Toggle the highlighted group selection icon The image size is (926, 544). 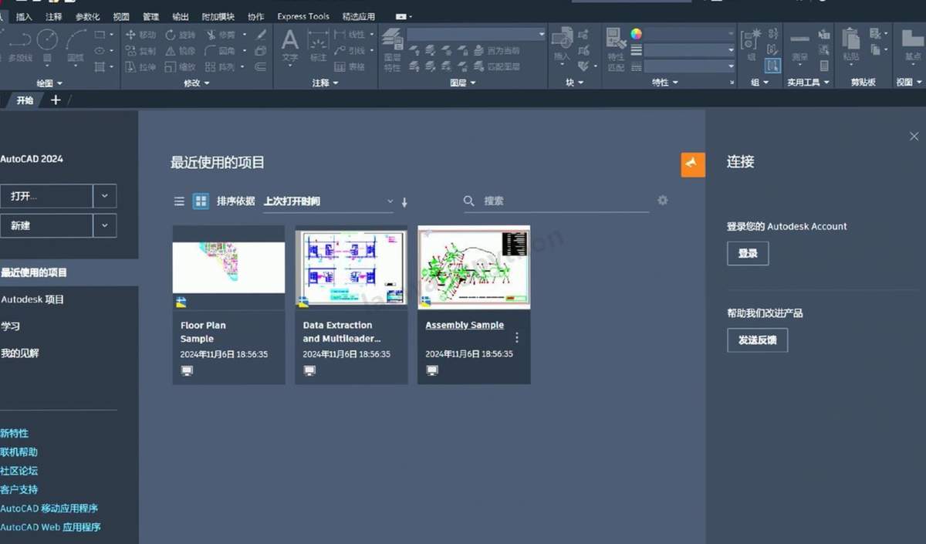pyautogui.click(x=772, y=66)
